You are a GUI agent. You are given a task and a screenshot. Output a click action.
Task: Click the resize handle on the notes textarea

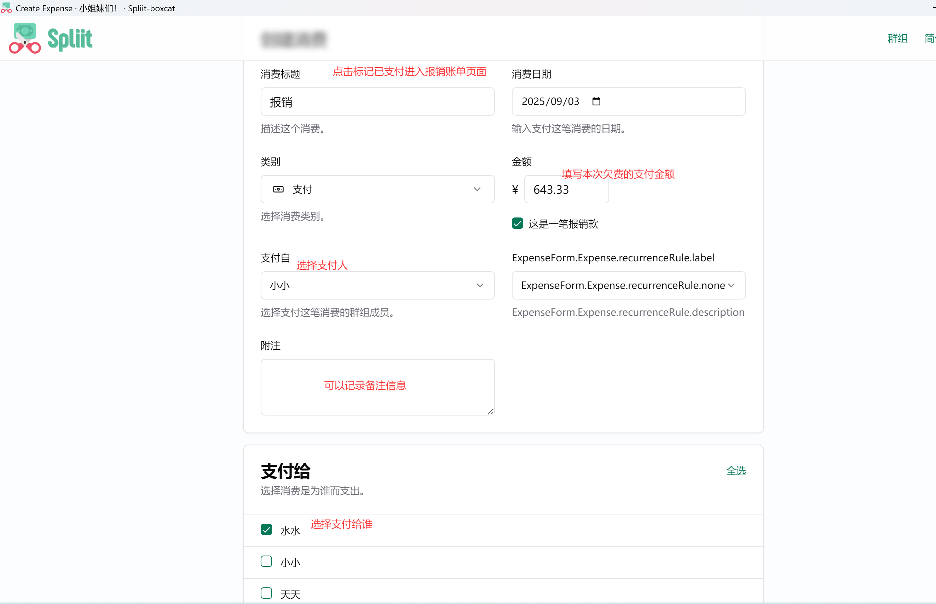point(490,411)
